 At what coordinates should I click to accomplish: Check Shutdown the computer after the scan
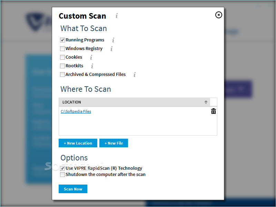click(x=62, y=175)
